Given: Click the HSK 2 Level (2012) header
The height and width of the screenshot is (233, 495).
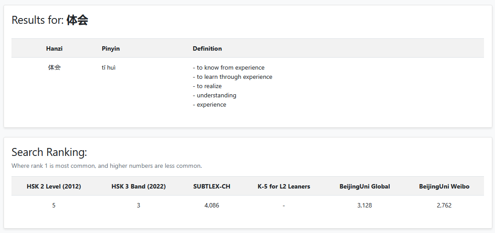Looking at the screenshot, I should coord(54,186).
